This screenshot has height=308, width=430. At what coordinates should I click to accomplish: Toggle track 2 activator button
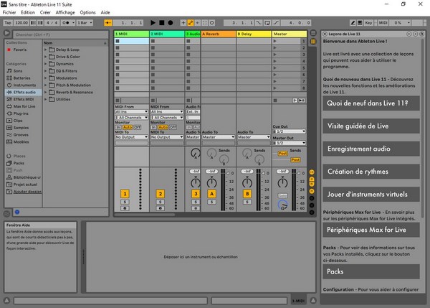pyautogui.click(x=161, y=194)
